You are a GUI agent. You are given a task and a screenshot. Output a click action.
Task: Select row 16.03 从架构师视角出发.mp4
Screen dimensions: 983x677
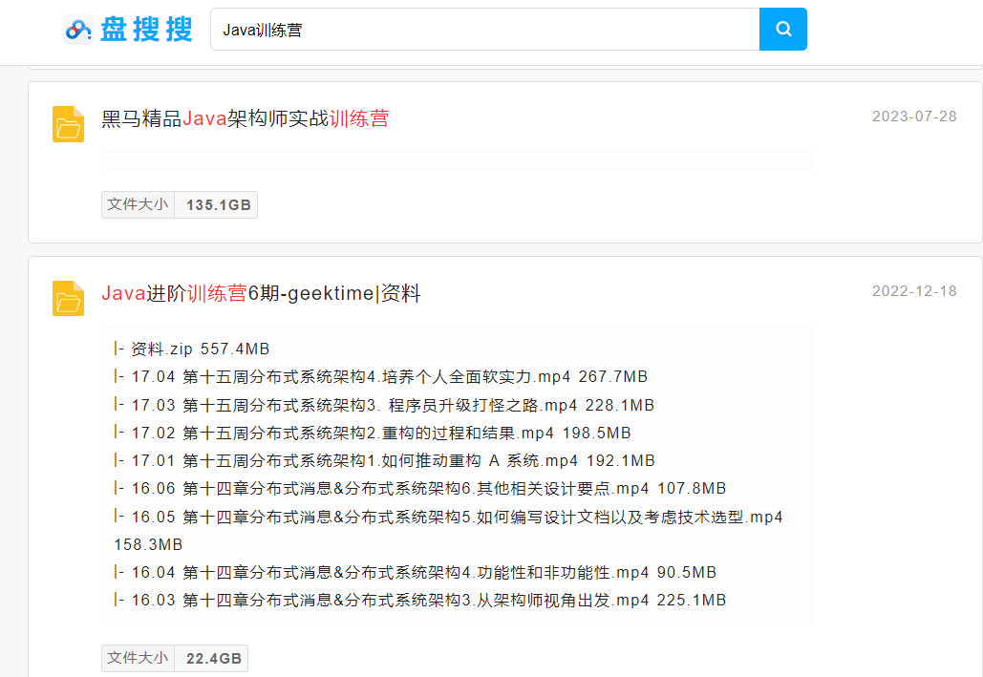420,600
